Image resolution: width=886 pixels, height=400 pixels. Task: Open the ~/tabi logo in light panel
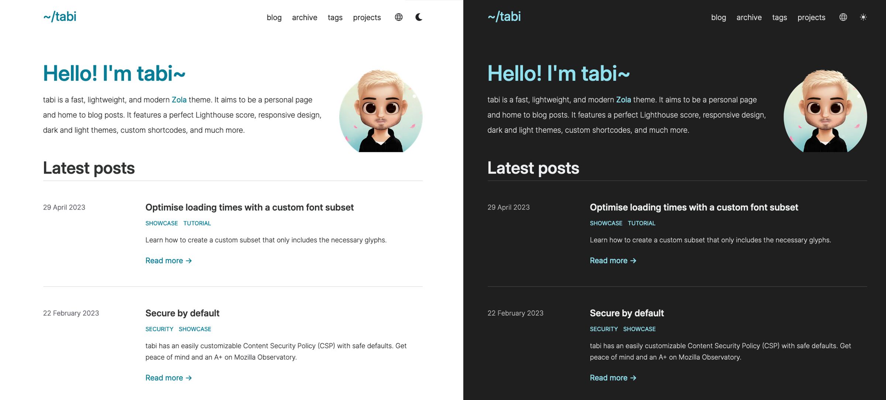click(x=60, y=17)
